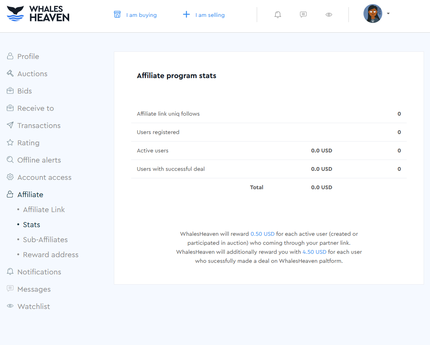Image resolution: width=430 pixels, height=345 pixels.
Task: Open Messages from the sidebar
Action: (x=34, y=289)
